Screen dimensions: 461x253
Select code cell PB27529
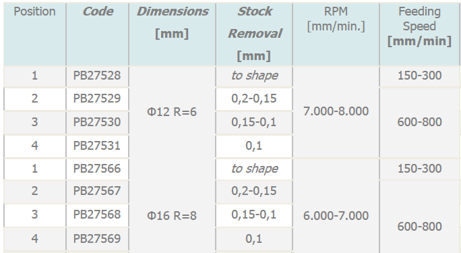coord(98,99)
